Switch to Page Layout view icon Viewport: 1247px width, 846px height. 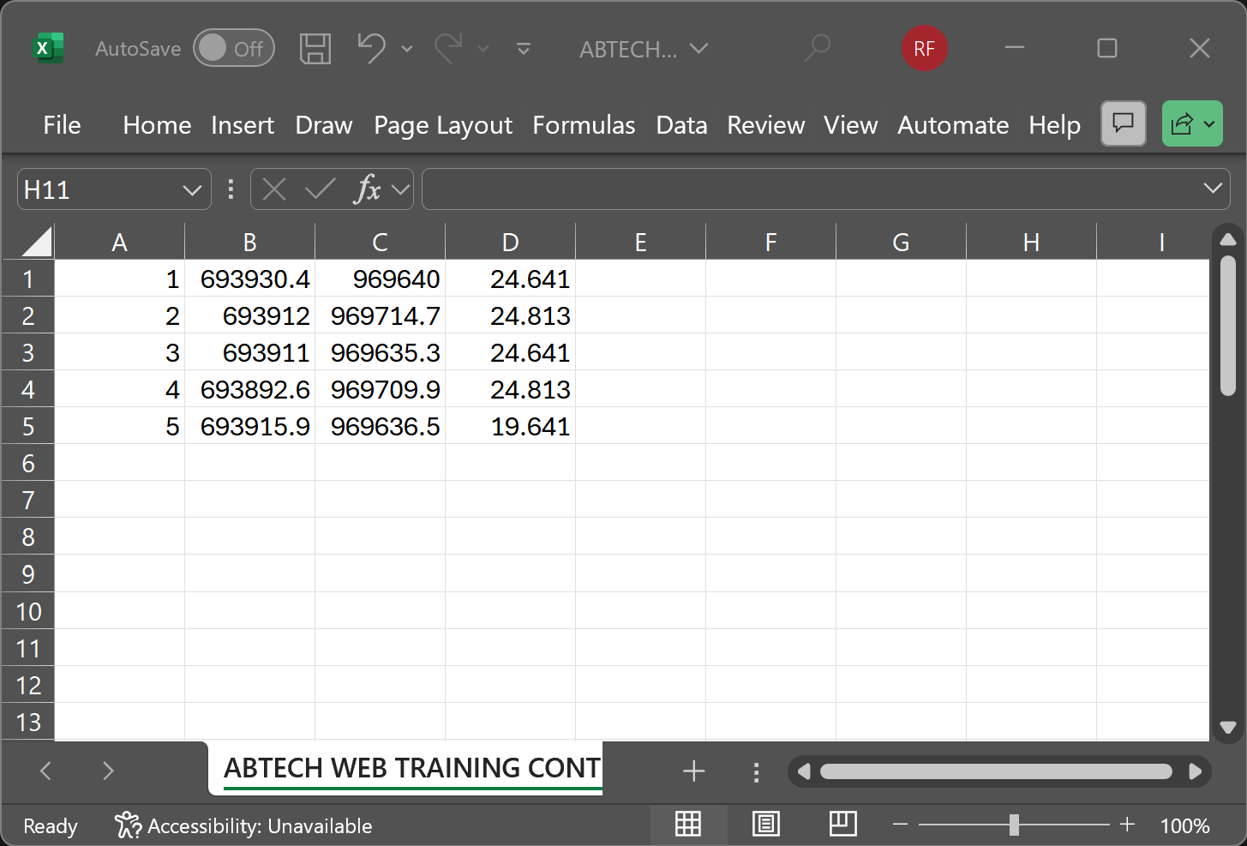765,825
